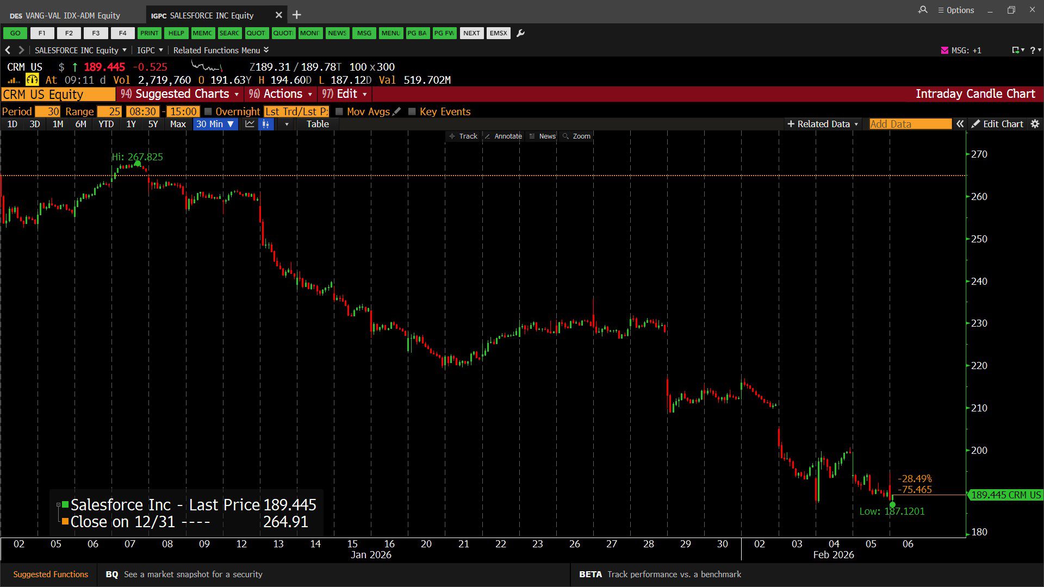Collapse the panel with the double-left chevron
This screenshot has height=587, width=1044.
pyautogui.click(x=960, y=124)
